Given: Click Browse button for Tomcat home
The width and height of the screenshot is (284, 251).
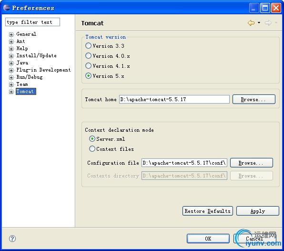Looking at the screenshot, I should click(254, 99).
